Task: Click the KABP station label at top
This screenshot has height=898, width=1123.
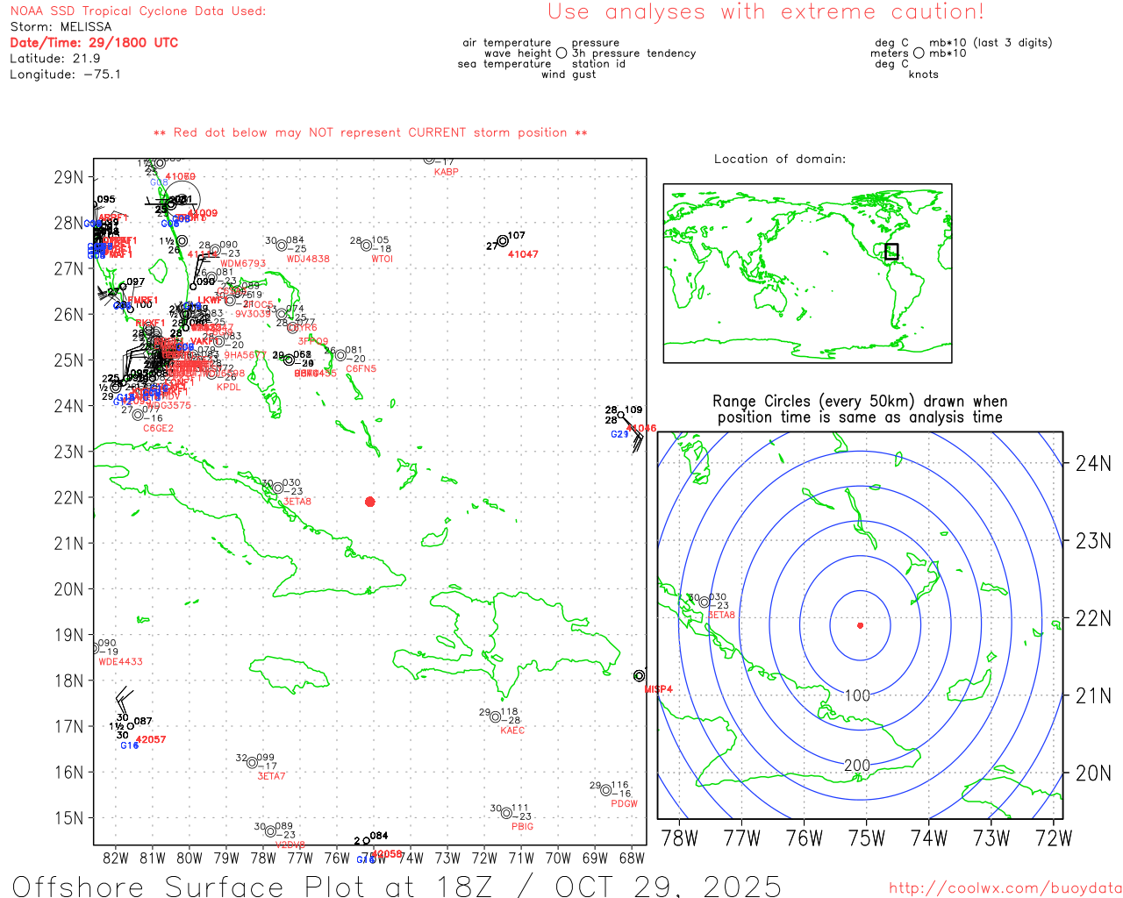Action: click(446, 172)
